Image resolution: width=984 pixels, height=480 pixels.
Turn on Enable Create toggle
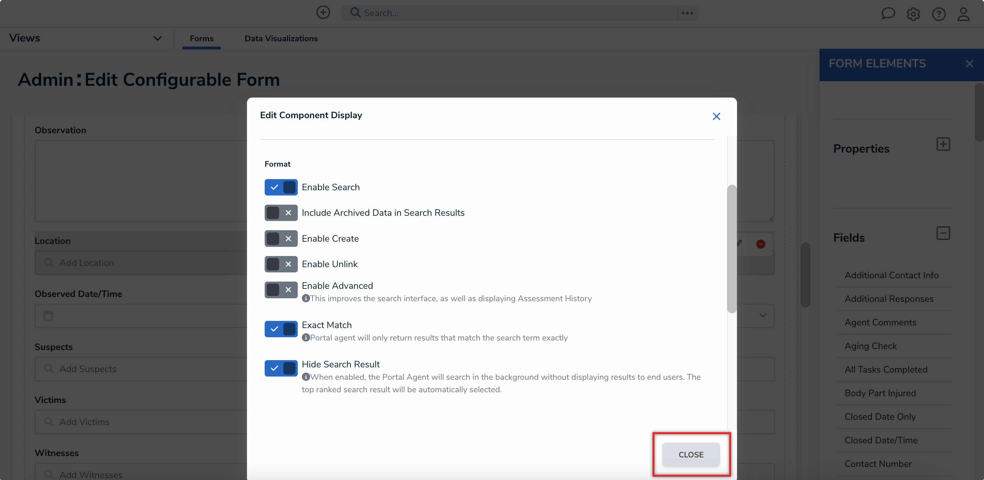281,238
